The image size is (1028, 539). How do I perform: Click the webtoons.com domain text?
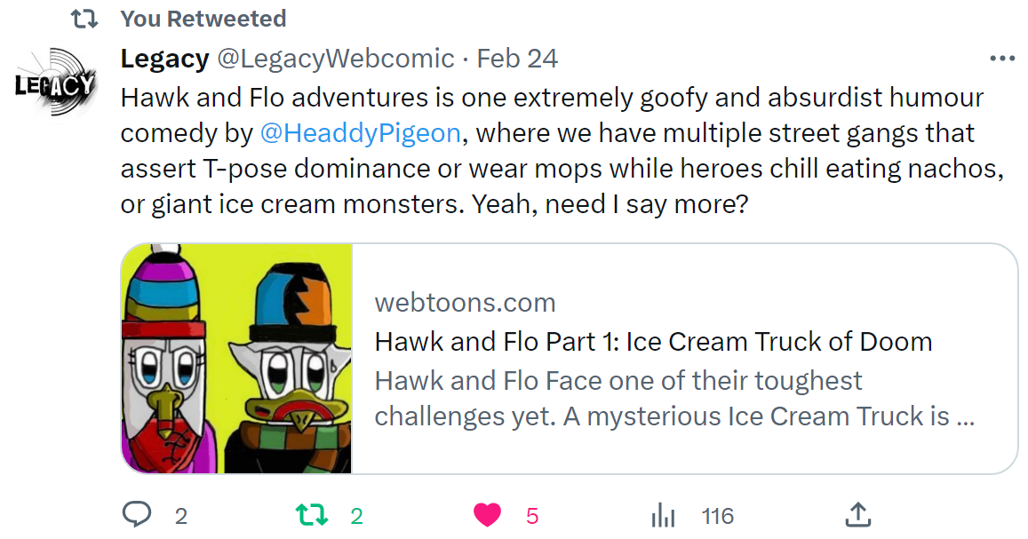465,303
